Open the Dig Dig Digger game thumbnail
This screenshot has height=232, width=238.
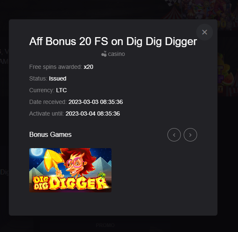click(70, 170)
